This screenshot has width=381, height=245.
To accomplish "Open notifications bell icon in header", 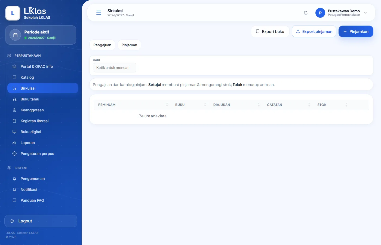I will pyautogui.click(x=306, y=13).
